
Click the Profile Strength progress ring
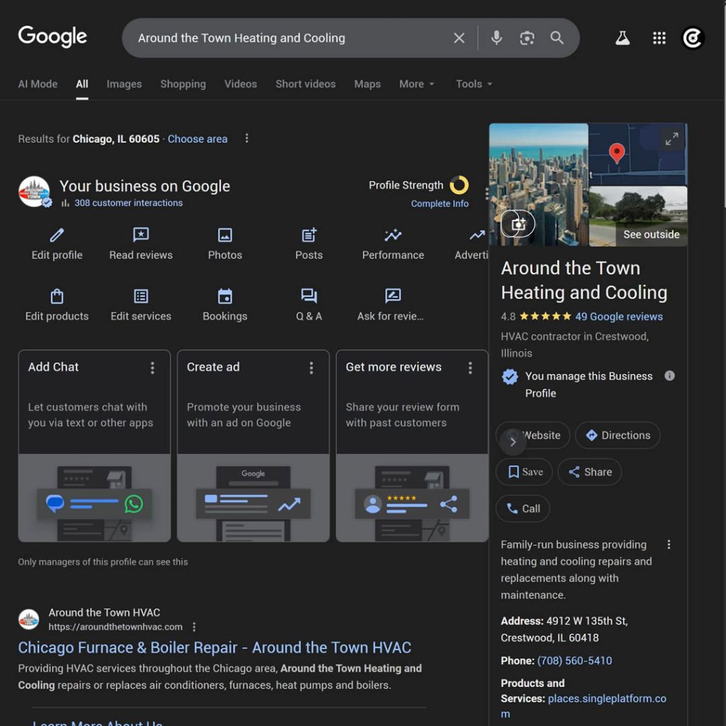[x=459, y=186]
